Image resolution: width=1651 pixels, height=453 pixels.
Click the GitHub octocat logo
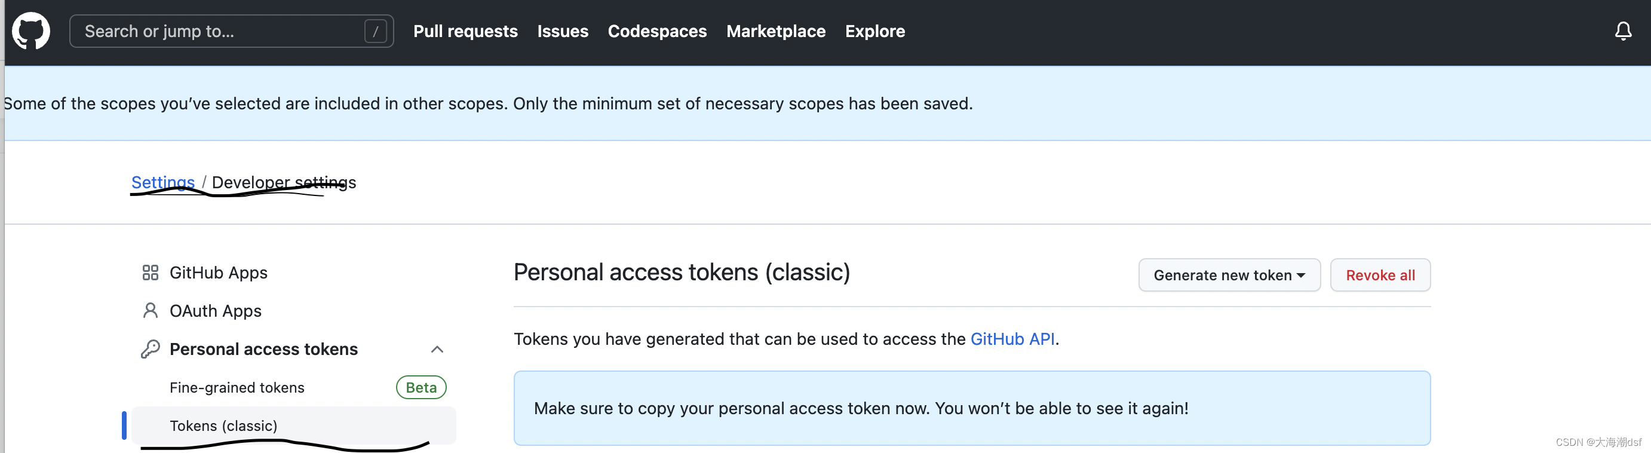[x=30, y=31]
